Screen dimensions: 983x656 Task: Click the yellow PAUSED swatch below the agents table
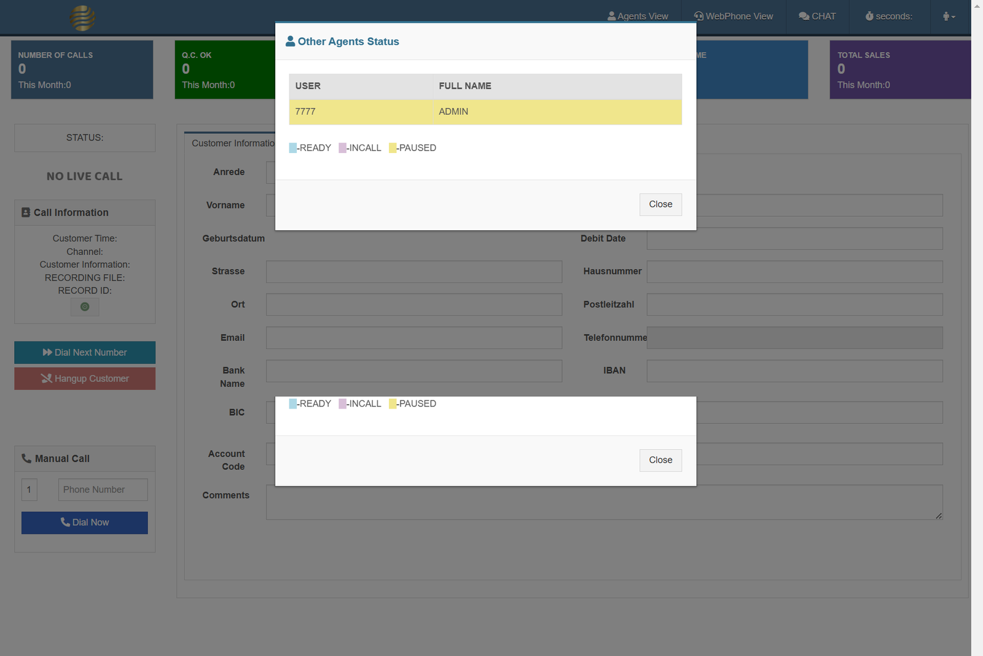pyautogui.click(x=393, y=148)
